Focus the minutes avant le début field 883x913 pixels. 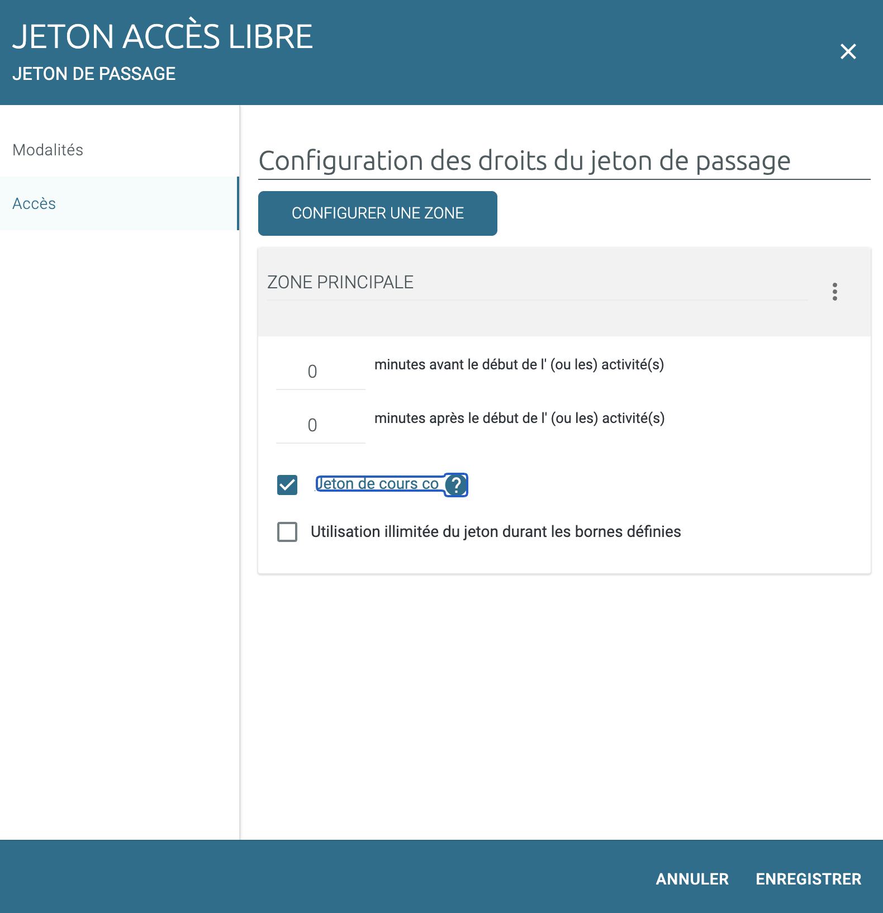click(x=321, y=372)
